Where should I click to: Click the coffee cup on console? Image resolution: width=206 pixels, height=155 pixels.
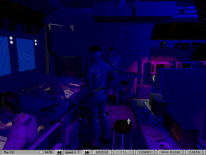(x=164, y=146)
